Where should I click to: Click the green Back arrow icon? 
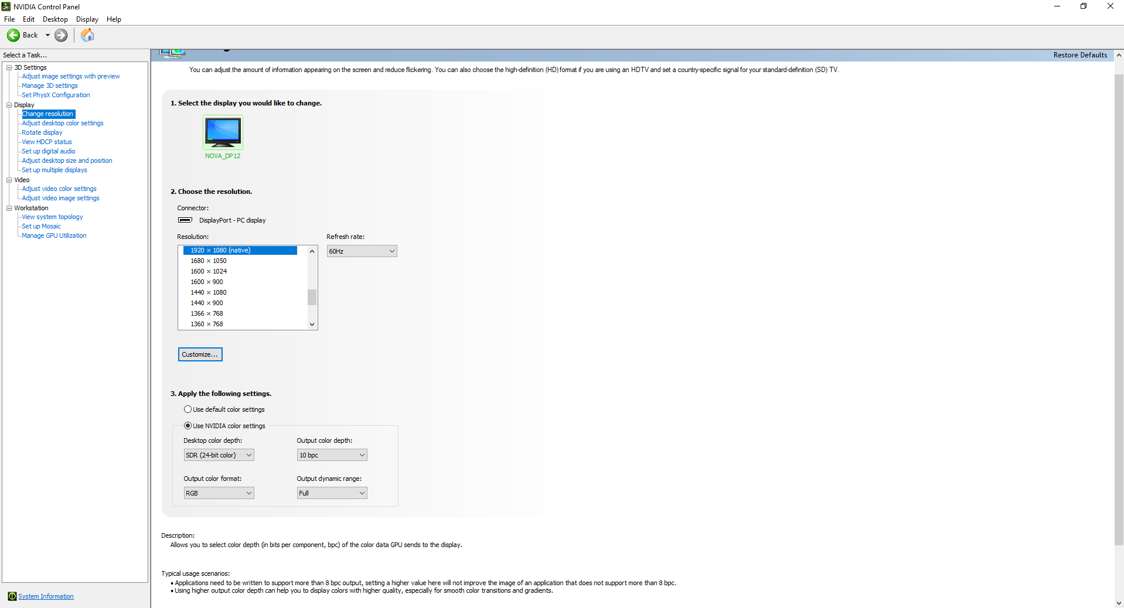coord(13,35)
